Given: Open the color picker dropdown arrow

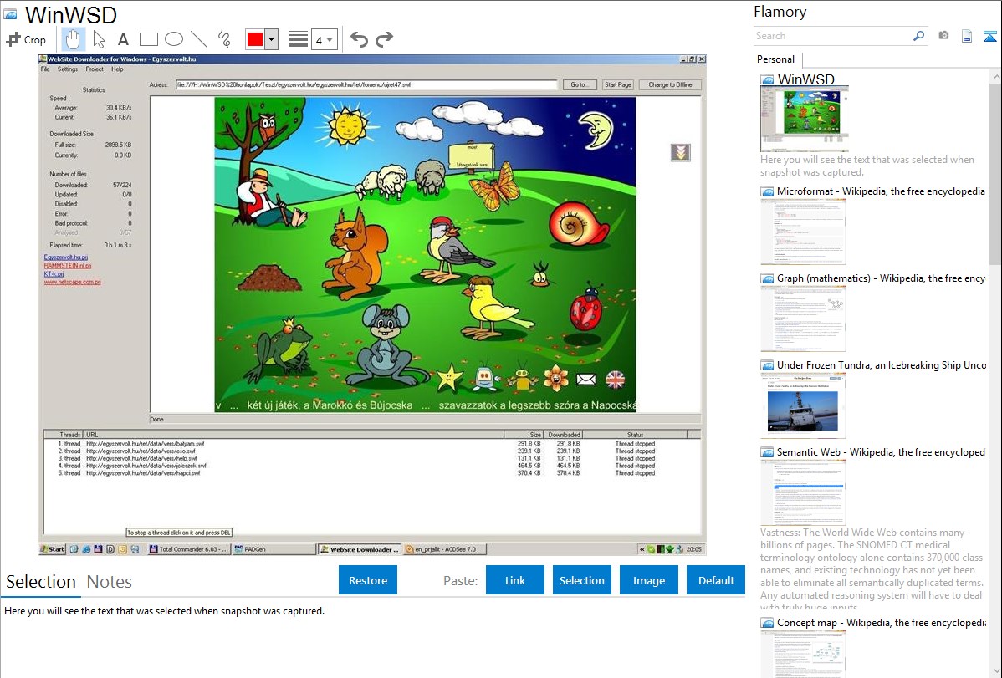Looking at the screenshot, I should (x=271, y=39).
